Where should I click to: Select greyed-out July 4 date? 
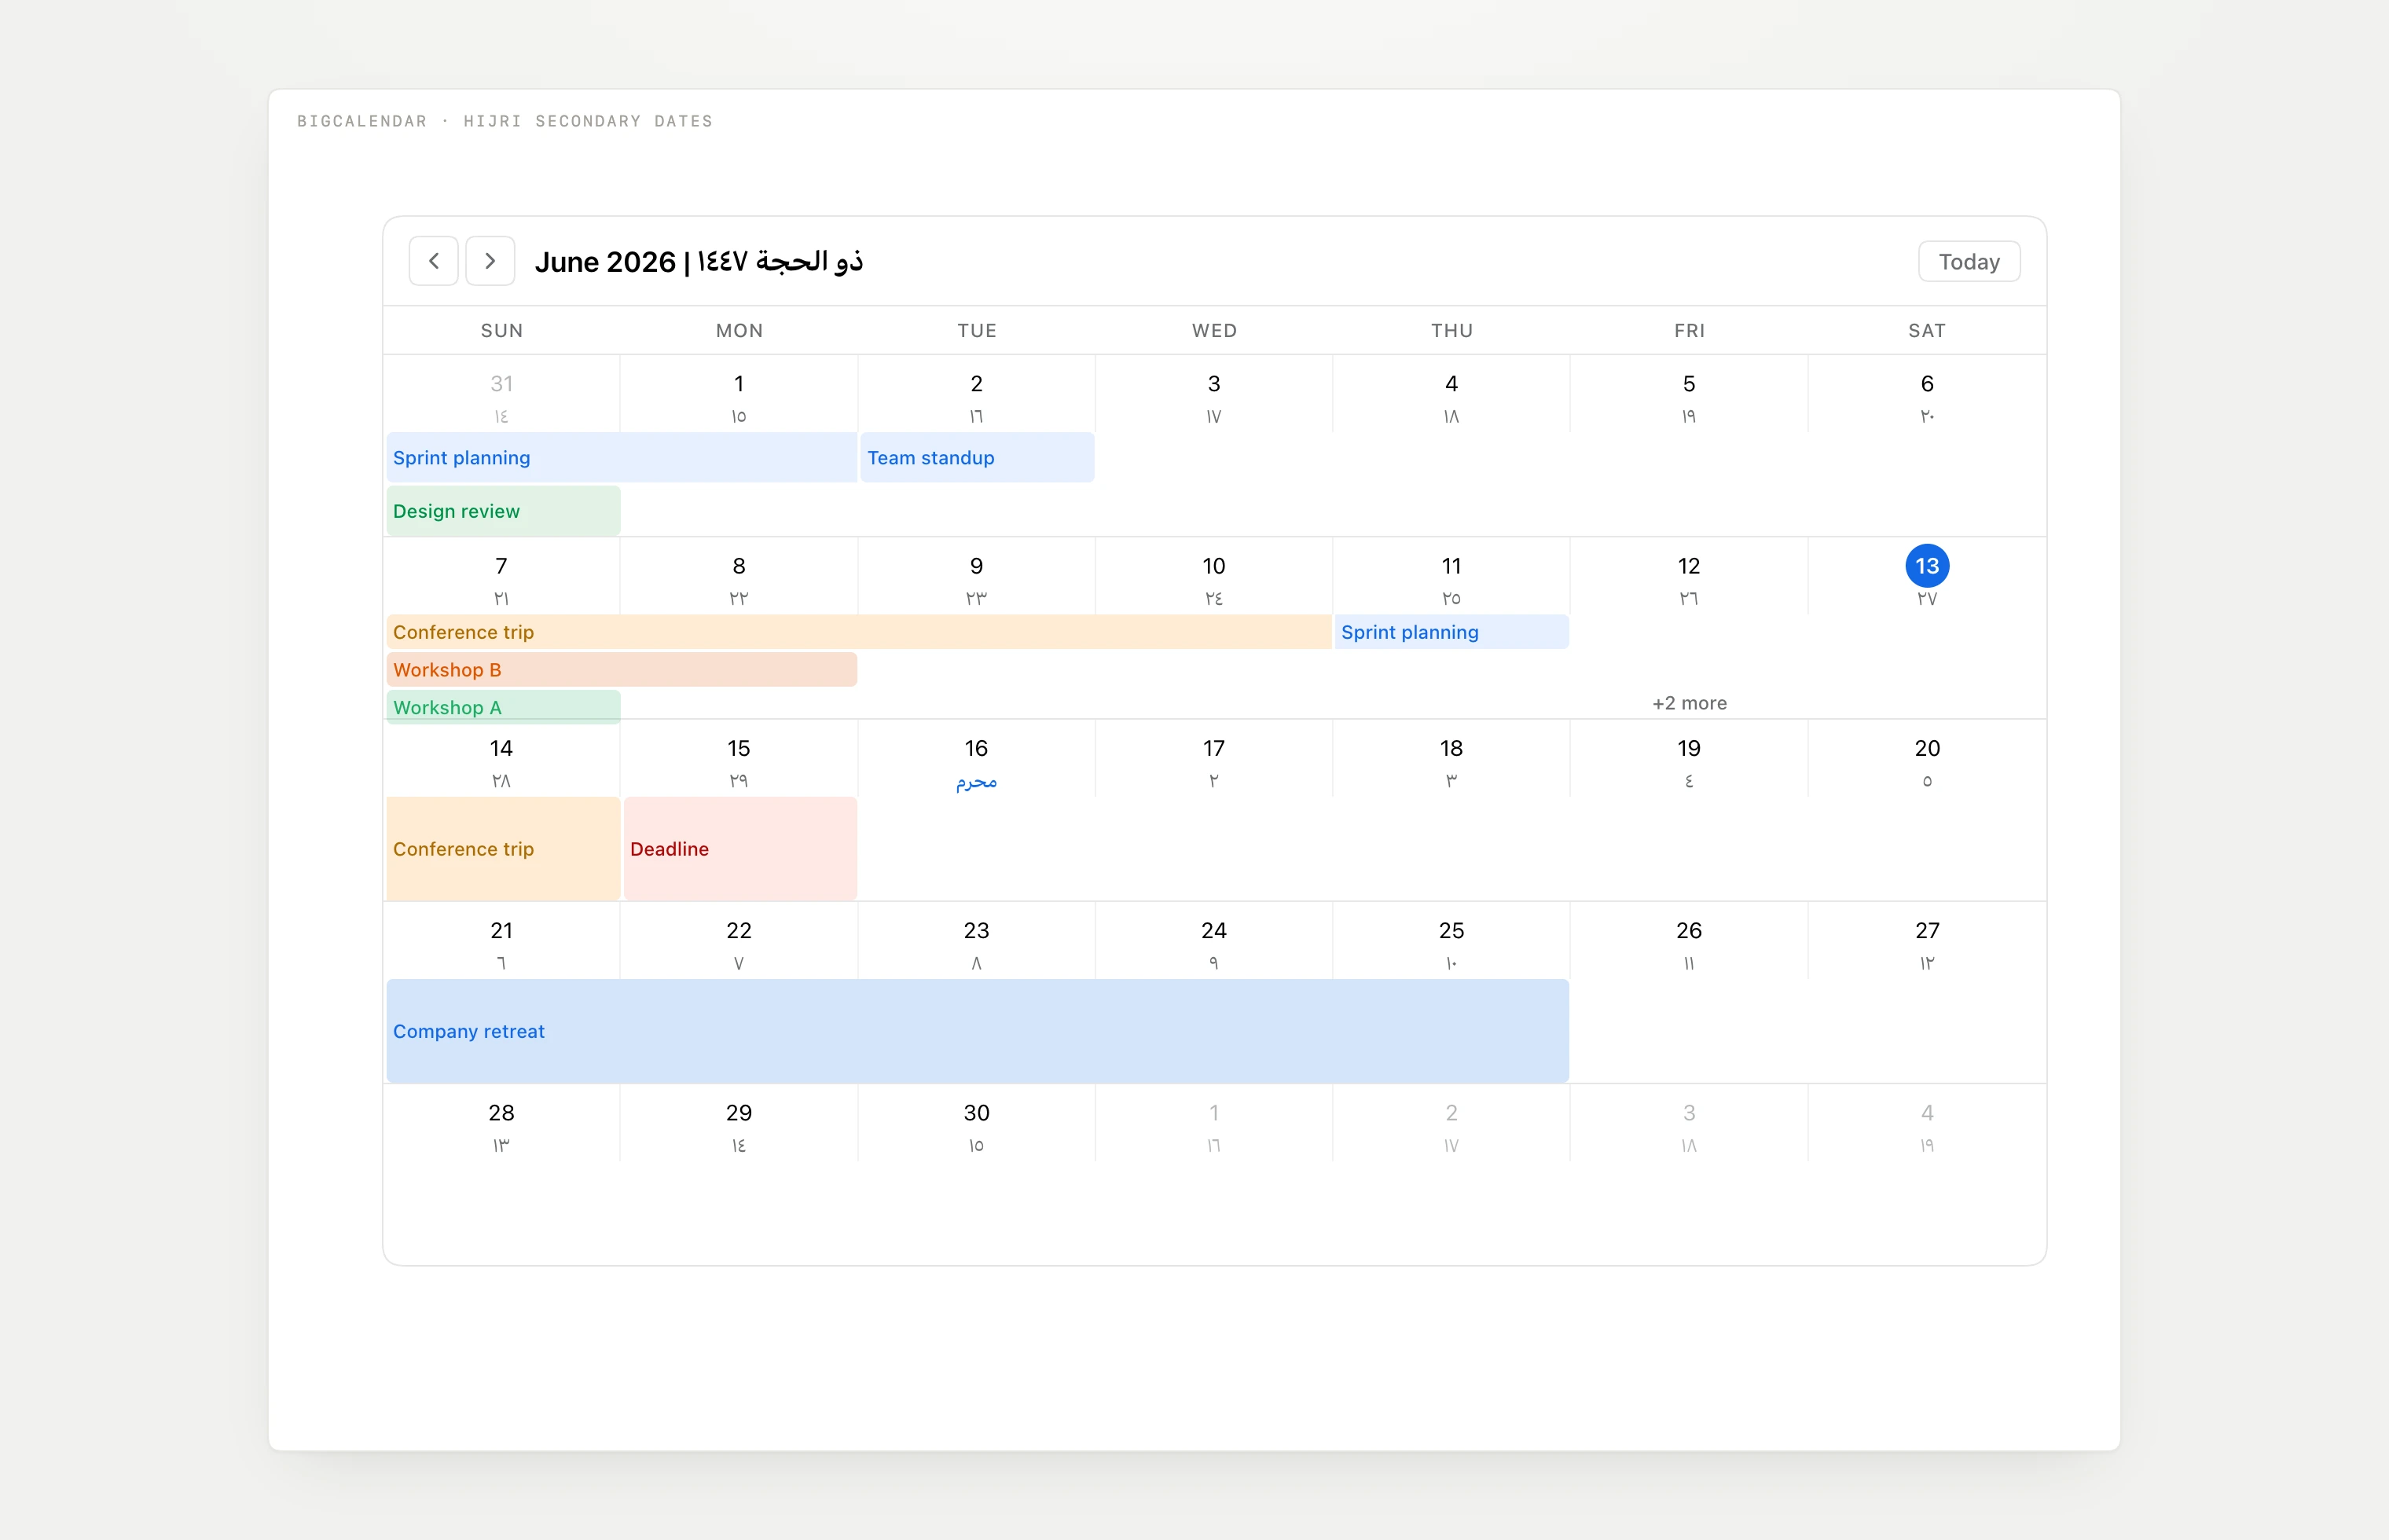click(1926, 1113)
